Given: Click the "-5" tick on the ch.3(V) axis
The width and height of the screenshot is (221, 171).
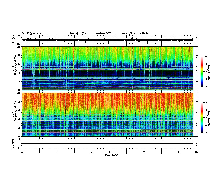Looking at the screenshot, I should click(x=19, y=148).
